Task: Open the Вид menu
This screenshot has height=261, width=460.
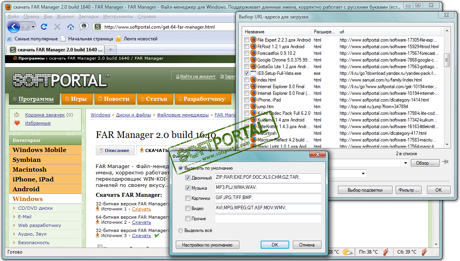Action: click(x=48, y=17)
